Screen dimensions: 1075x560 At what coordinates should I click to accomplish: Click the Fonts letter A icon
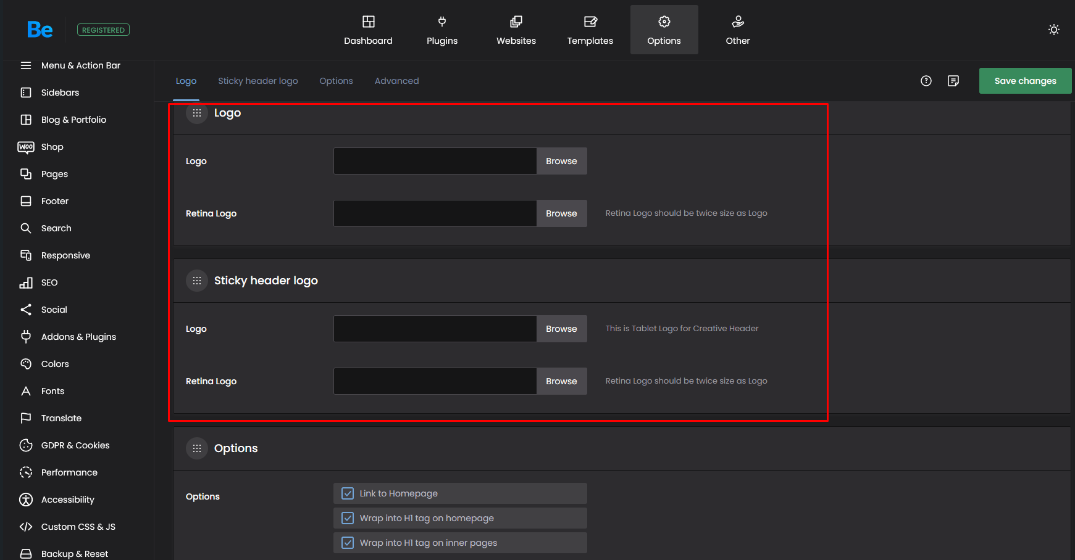[26, 391]
